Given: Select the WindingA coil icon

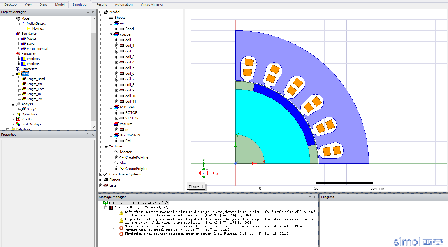Looking at the screenshot, I should 24,59.
